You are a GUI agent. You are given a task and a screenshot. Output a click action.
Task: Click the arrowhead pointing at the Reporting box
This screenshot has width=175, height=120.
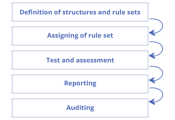152,80
